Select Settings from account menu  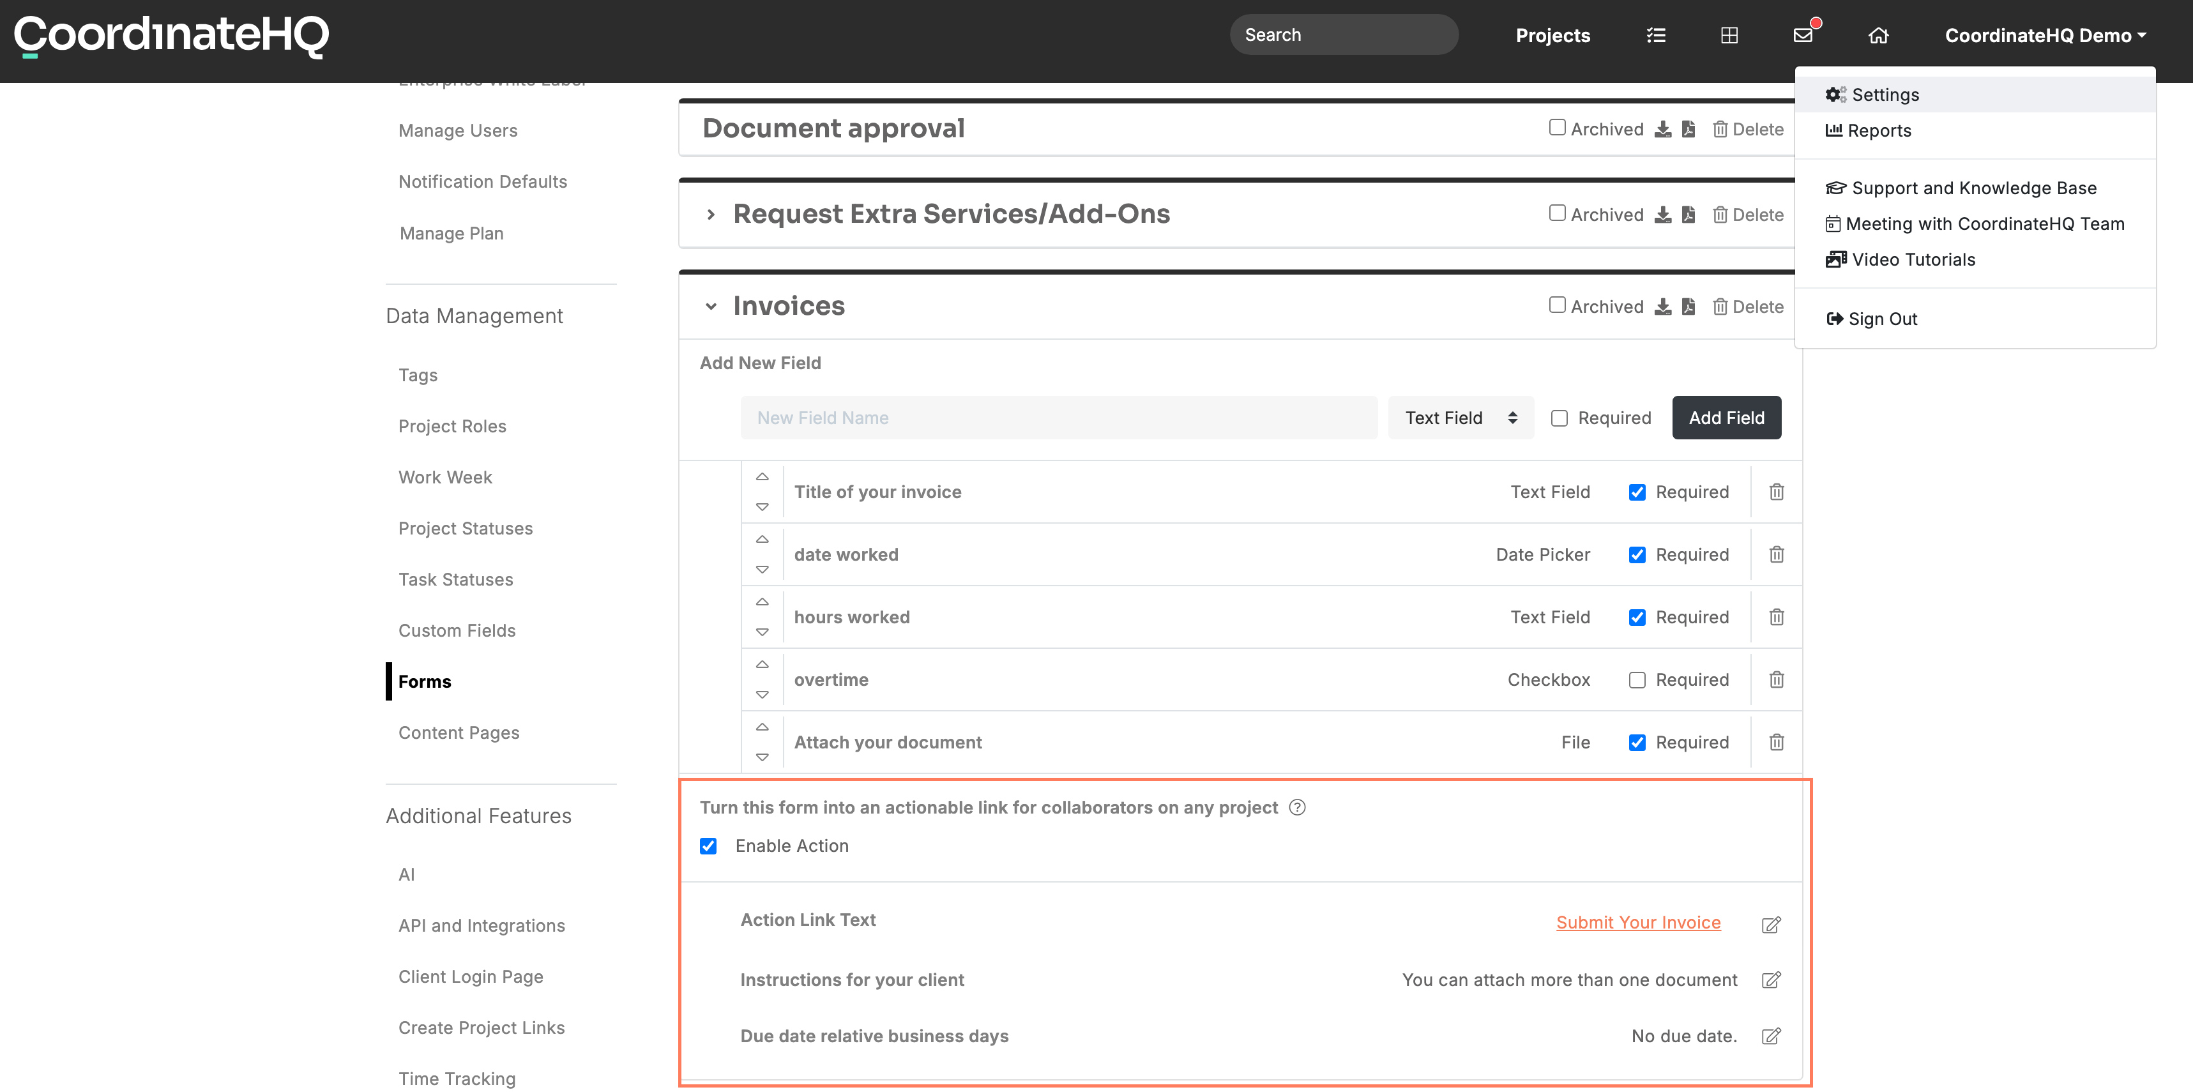point(1975,95)
